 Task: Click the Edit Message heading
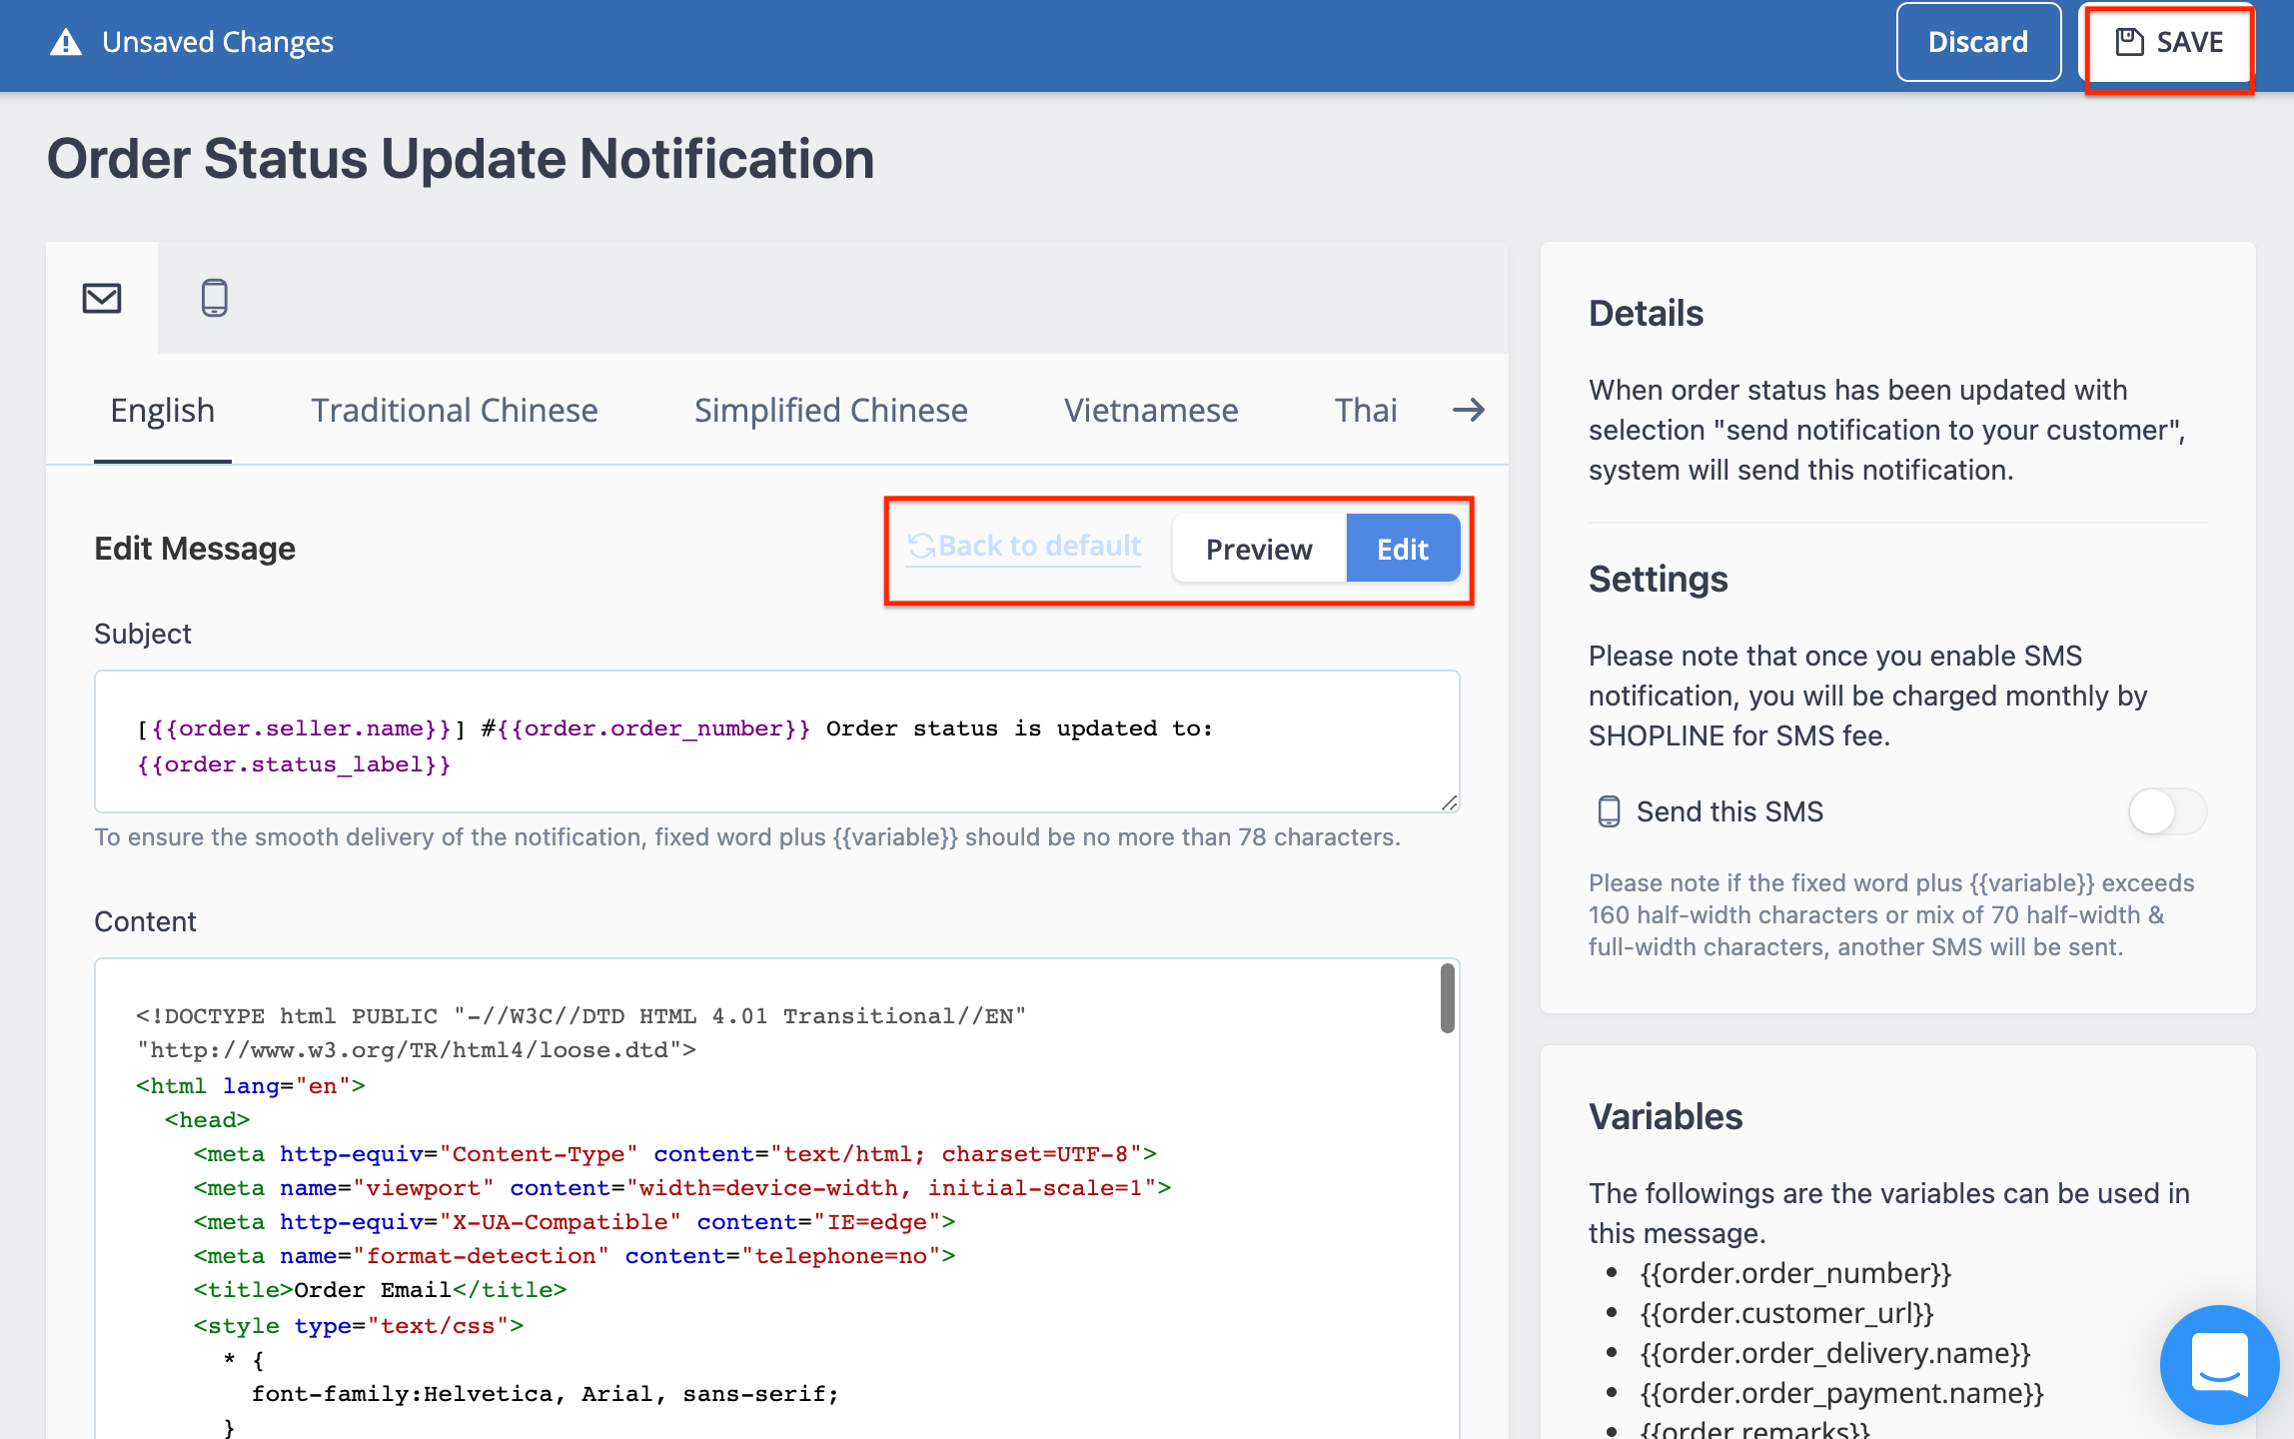click(x=195, y=549)
